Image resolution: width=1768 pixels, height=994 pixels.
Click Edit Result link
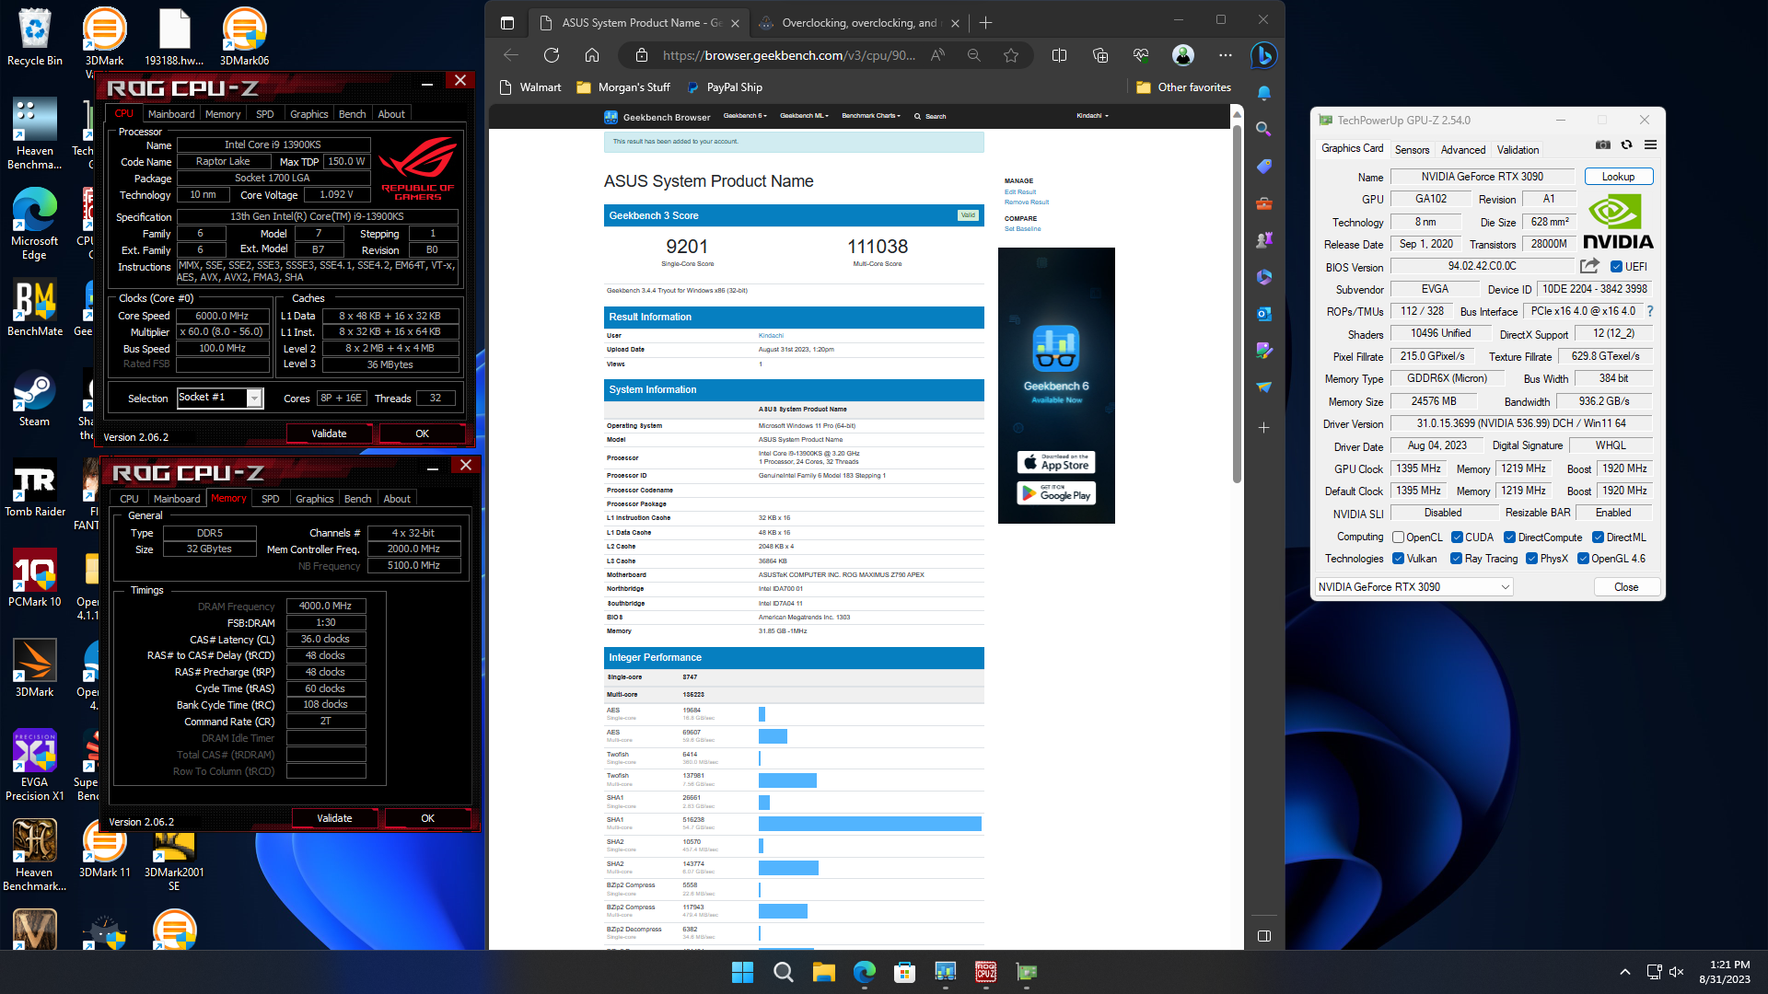coord(1019,192)
